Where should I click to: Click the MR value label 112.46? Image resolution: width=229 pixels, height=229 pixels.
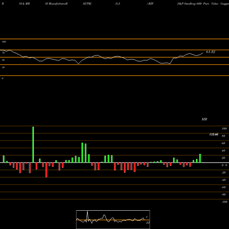(x=214, y=134)
